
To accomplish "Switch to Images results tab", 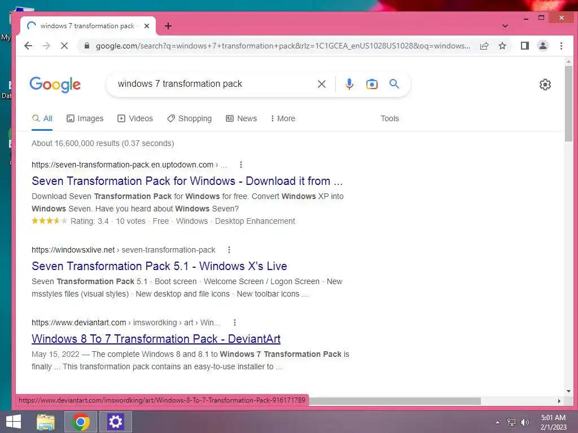I will (85, 118).
